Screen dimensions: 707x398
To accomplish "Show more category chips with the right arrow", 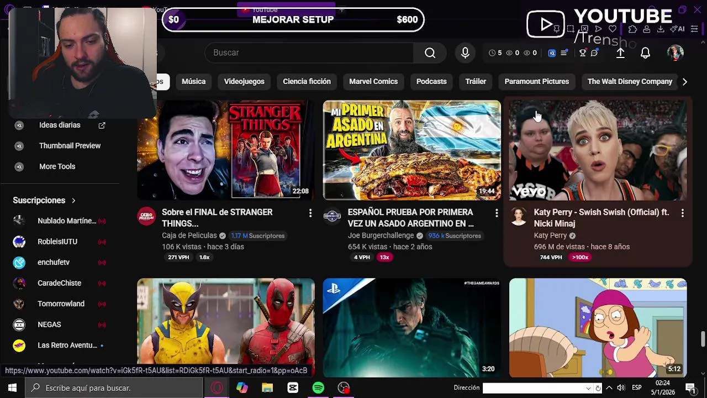I will click(684, 81).
